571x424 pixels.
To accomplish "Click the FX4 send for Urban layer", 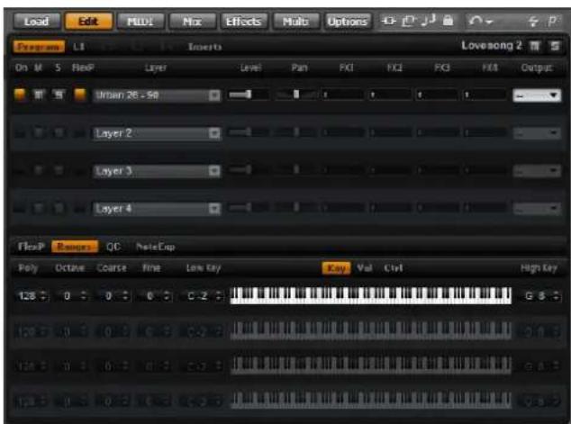I will (x=485, y=95).
